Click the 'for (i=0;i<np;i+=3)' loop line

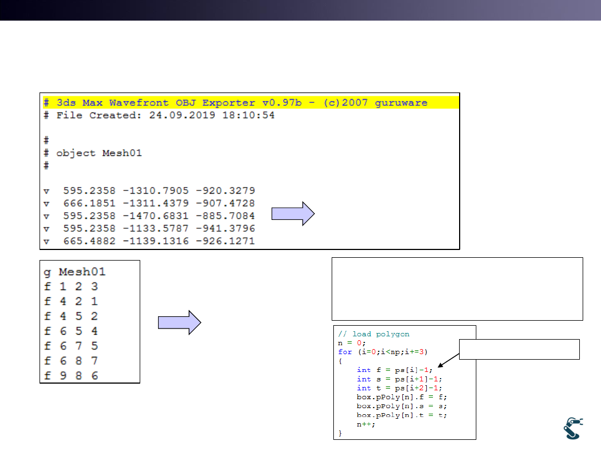(382, 352)
